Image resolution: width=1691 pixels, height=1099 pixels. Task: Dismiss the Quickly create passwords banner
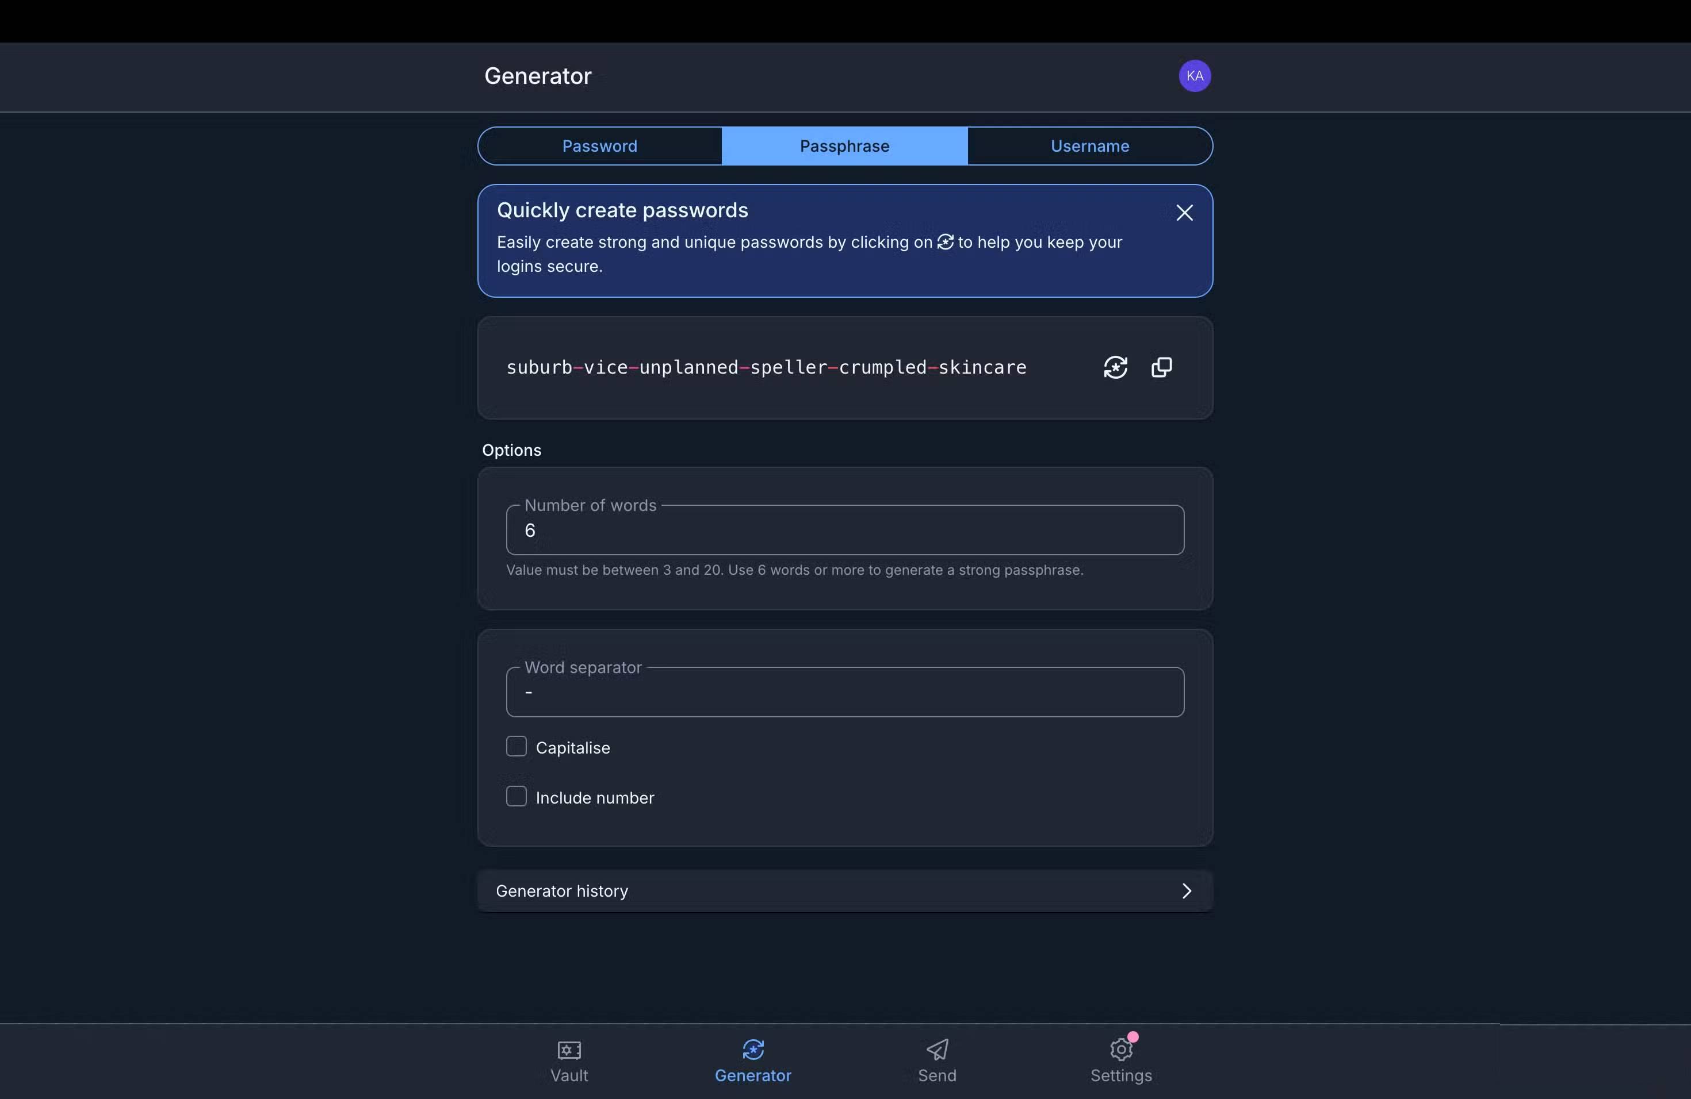click(1184, 212)
